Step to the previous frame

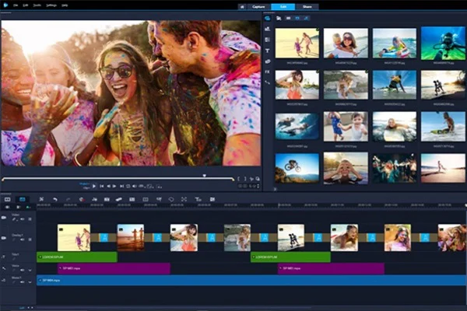(108, 187)
